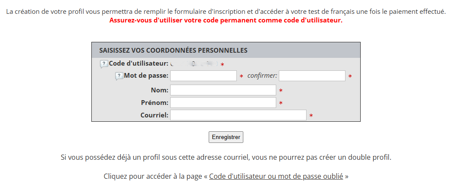Select the blurred Code d'utilisateur value
The image size is (452, 193).
pyautogui.click(x=194, y=64)
